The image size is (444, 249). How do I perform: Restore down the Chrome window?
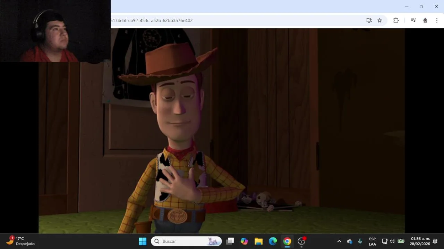pyautogui.click(x=421, y=7)
